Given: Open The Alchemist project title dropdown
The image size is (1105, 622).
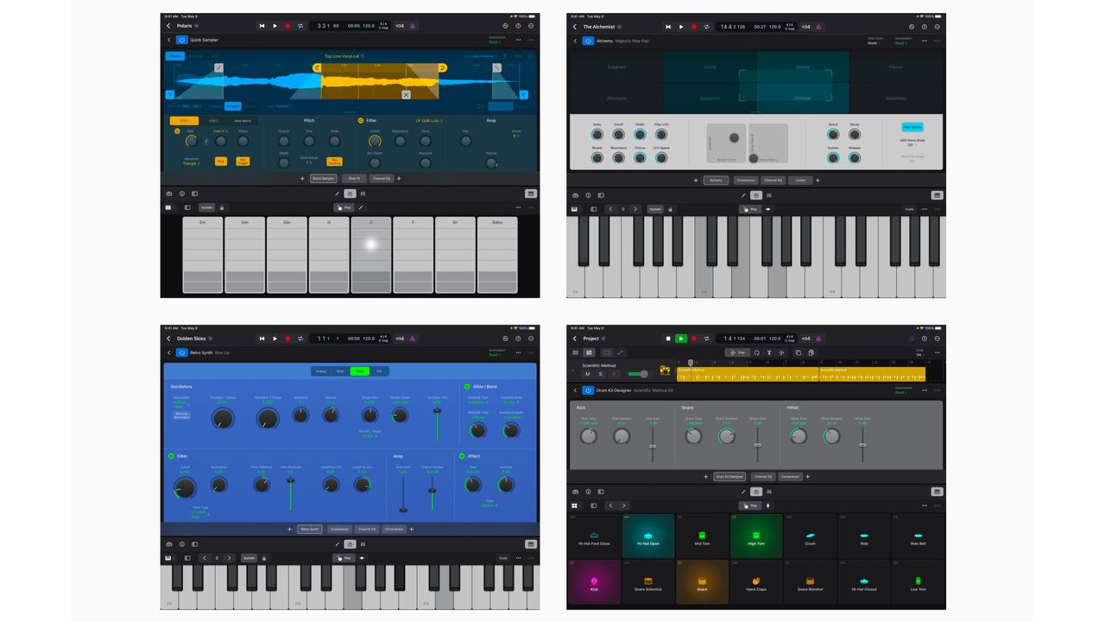Looking at the screenshot, I should point(622,26).
